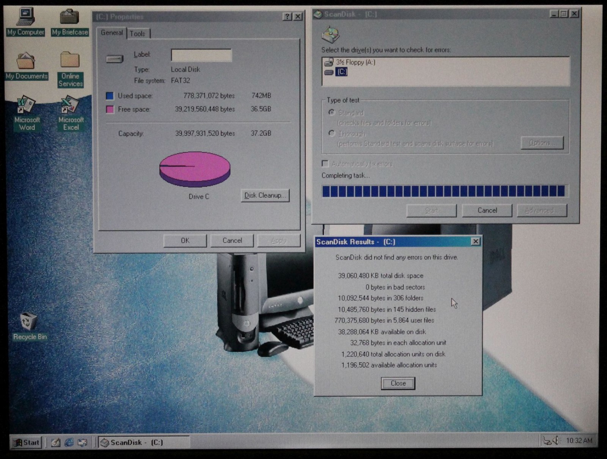Select the 3½ Floppy (A:) drive
Screen dimensions: 607x459
(350, 62)
